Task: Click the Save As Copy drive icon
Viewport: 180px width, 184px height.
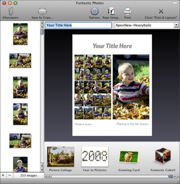Action: [x=42, y=11]
